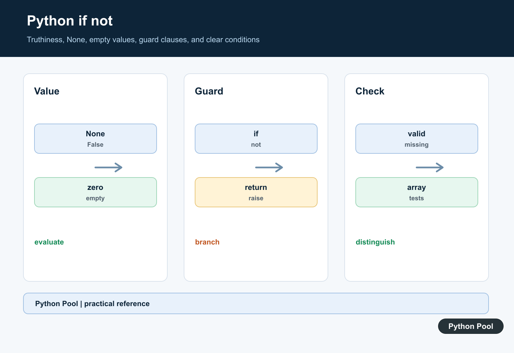Select the 'valid missing' box
Viewport: 514px width, 353px height.
click(x=417, y=139)
